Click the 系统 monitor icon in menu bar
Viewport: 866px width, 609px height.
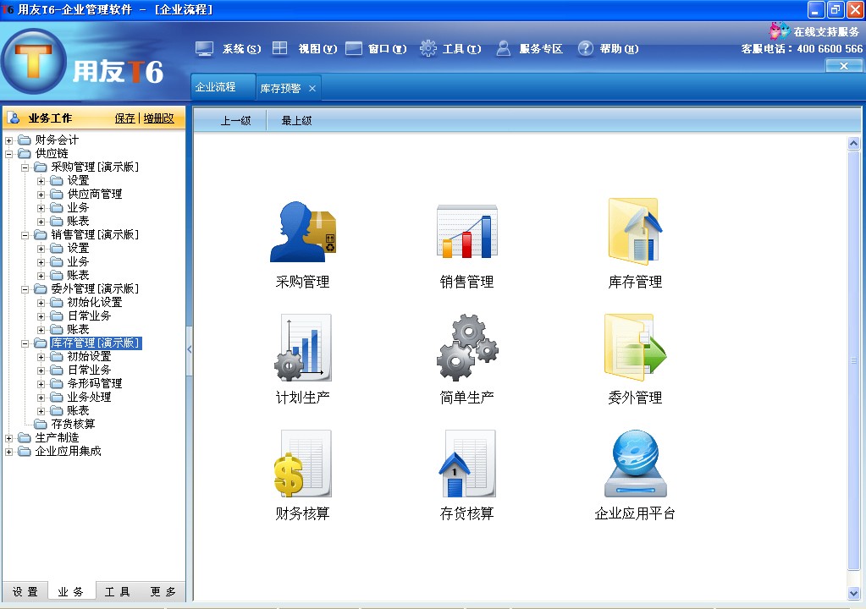(204, 49)
